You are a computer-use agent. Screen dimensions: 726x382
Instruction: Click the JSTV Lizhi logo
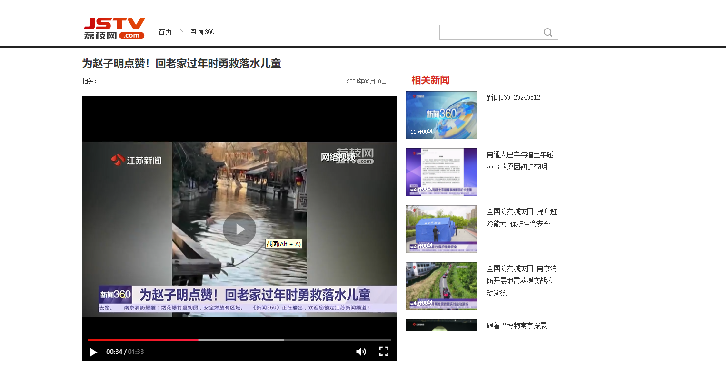tap(114, 29)
